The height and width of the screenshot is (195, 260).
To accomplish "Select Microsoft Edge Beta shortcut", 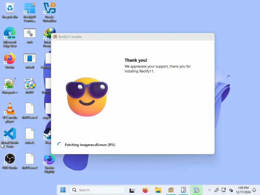I will 10,37.
